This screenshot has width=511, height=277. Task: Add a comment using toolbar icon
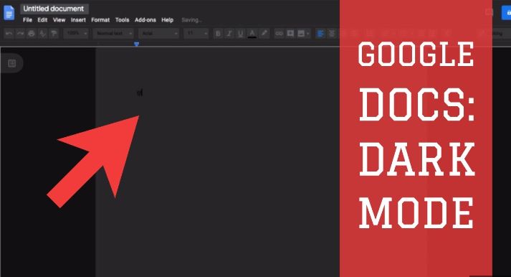pyautogui.click(x=290, y=33)
